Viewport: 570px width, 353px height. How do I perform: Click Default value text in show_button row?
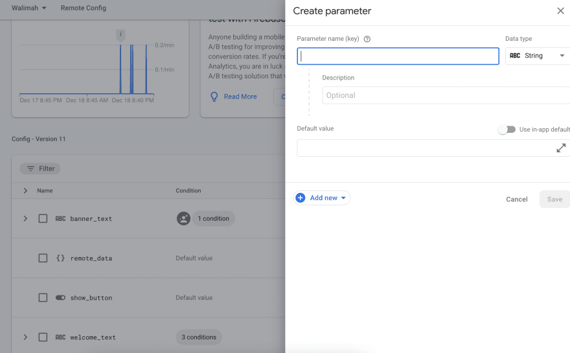click(194, 298)
